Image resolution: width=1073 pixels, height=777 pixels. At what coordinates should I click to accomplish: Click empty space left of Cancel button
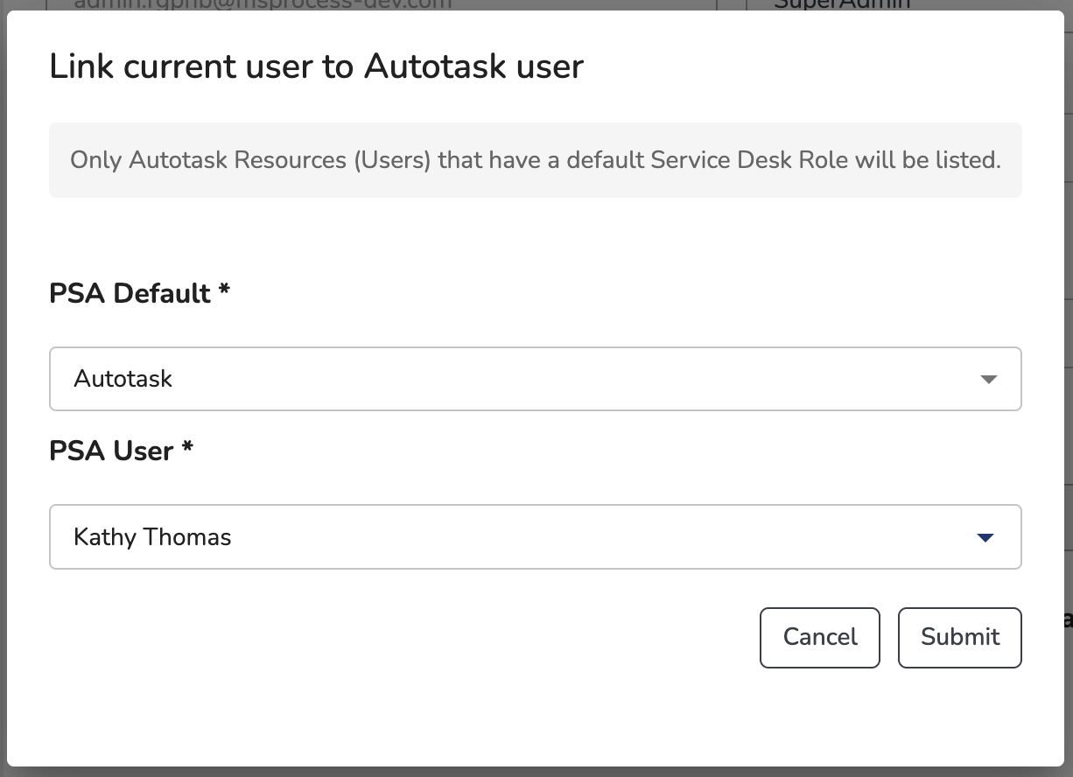(x=438, y=637)
